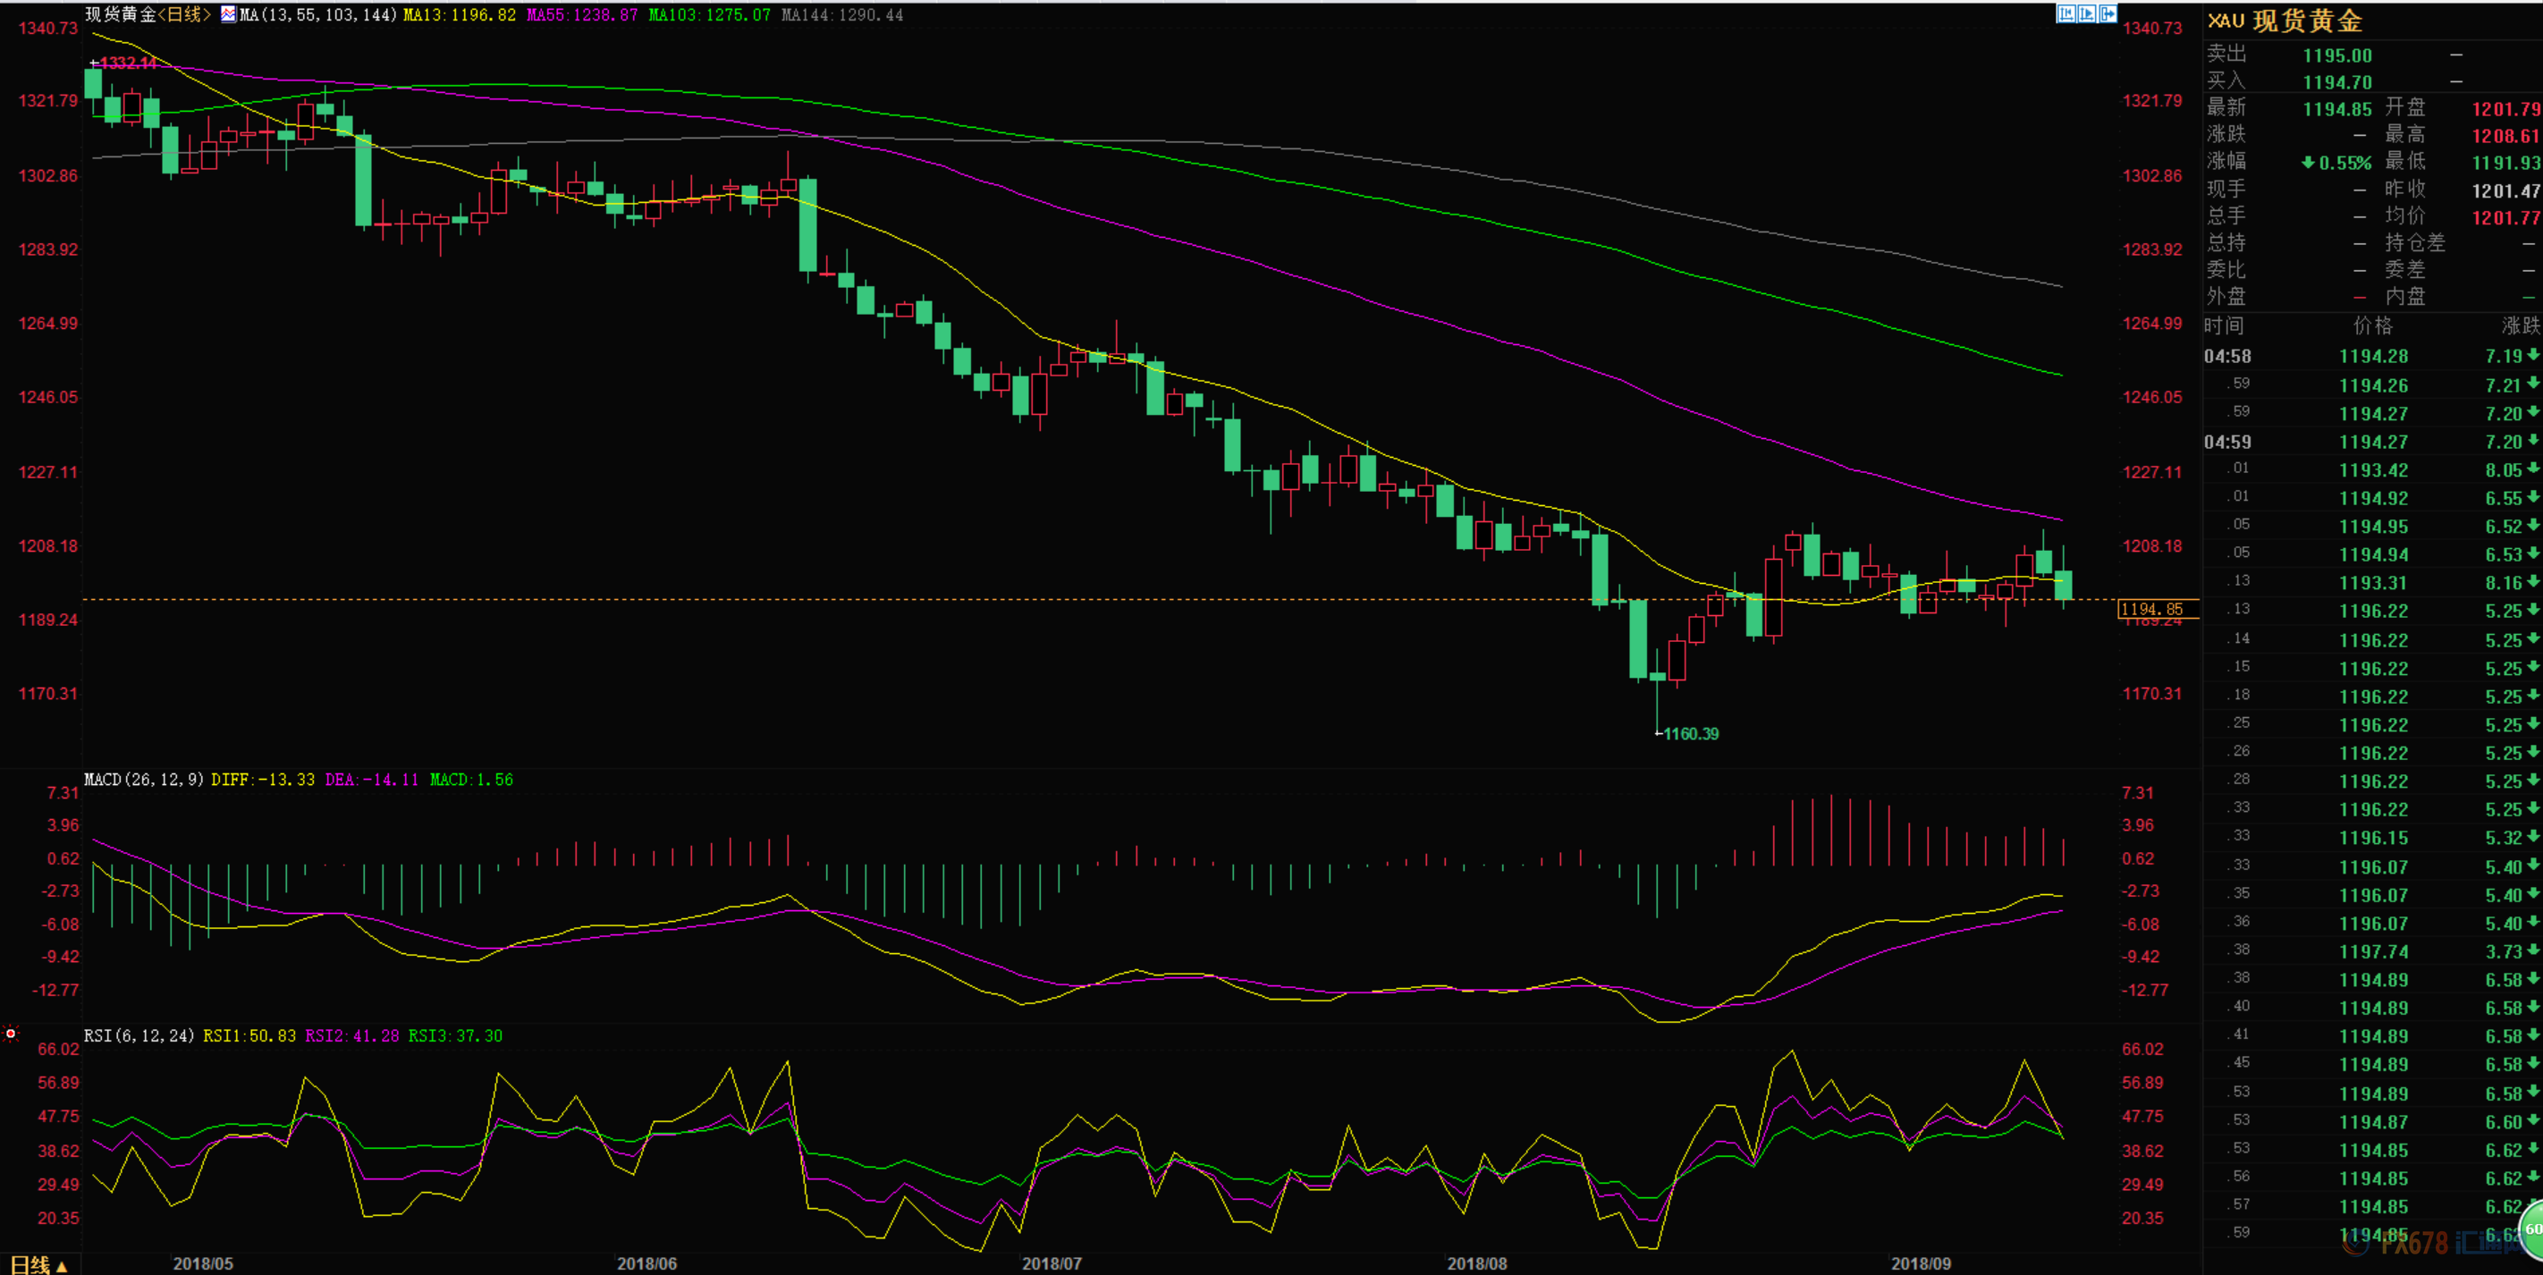Click the 昨收 value 1201.47

click(2506, 190)
